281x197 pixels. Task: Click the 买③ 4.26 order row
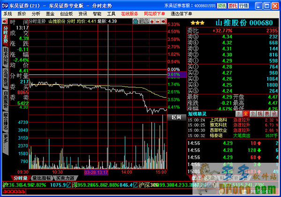pos(233,79)
